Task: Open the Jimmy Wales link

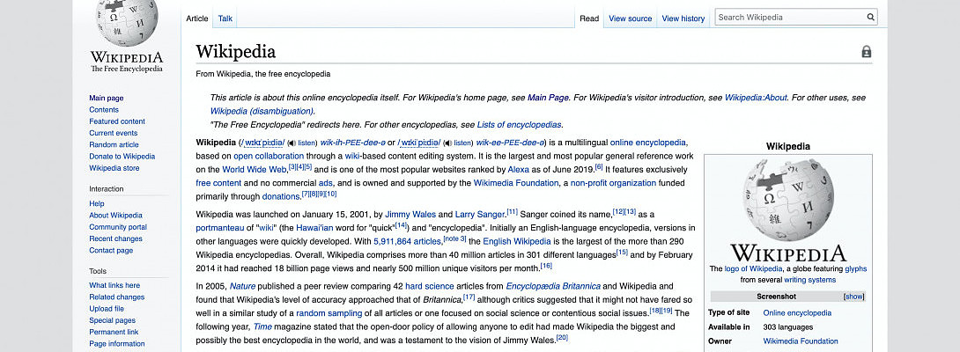Action: 410,215
